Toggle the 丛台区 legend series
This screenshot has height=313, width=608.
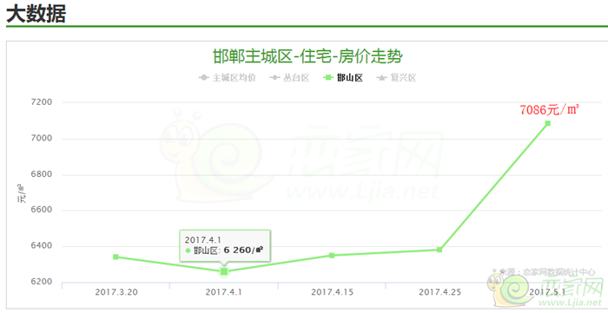pos(289,78)
